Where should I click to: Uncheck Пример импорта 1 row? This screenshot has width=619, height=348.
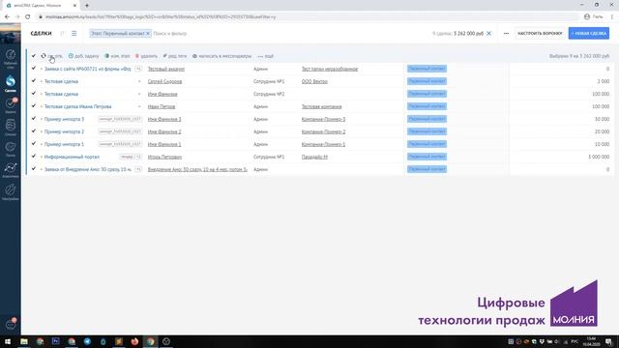pos(34,144)
